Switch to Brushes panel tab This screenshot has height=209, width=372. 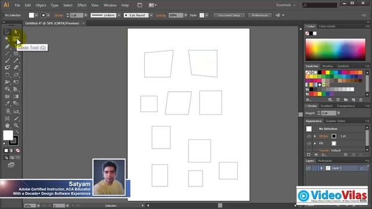coord(328,66)
